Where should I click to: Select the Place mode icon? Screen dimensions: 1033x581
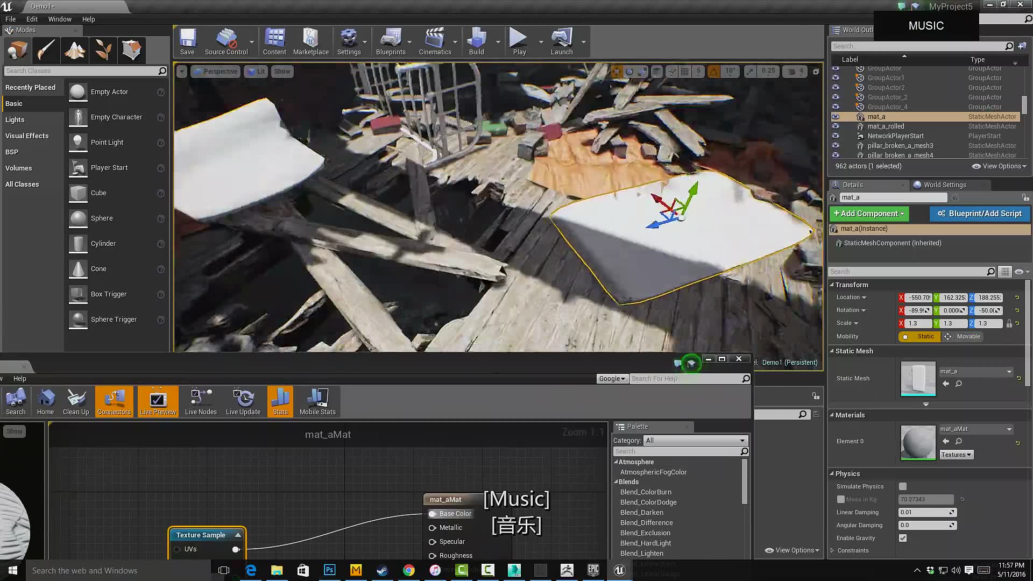pos(17,50)
